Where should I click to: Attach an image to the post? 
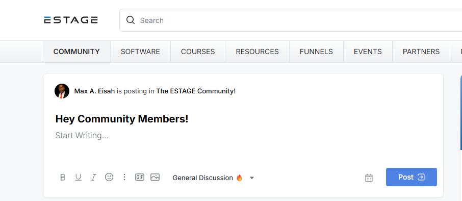pyautogui.click(x=155, y=177)
